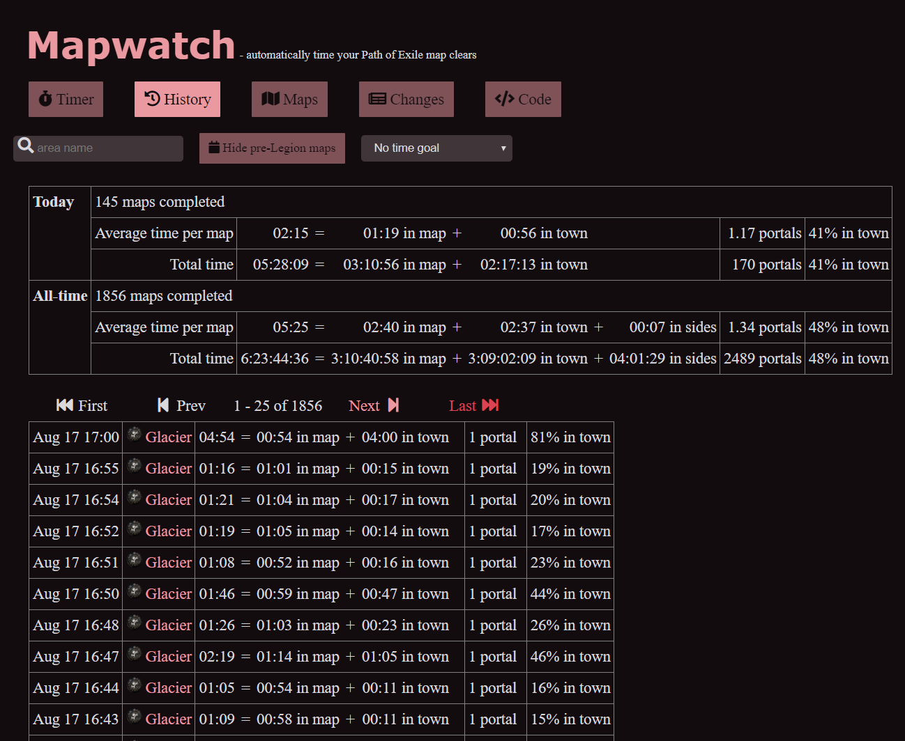
Task: Open the No time goal dropdown
Action: pyautogui.click(x=436, y=148)
